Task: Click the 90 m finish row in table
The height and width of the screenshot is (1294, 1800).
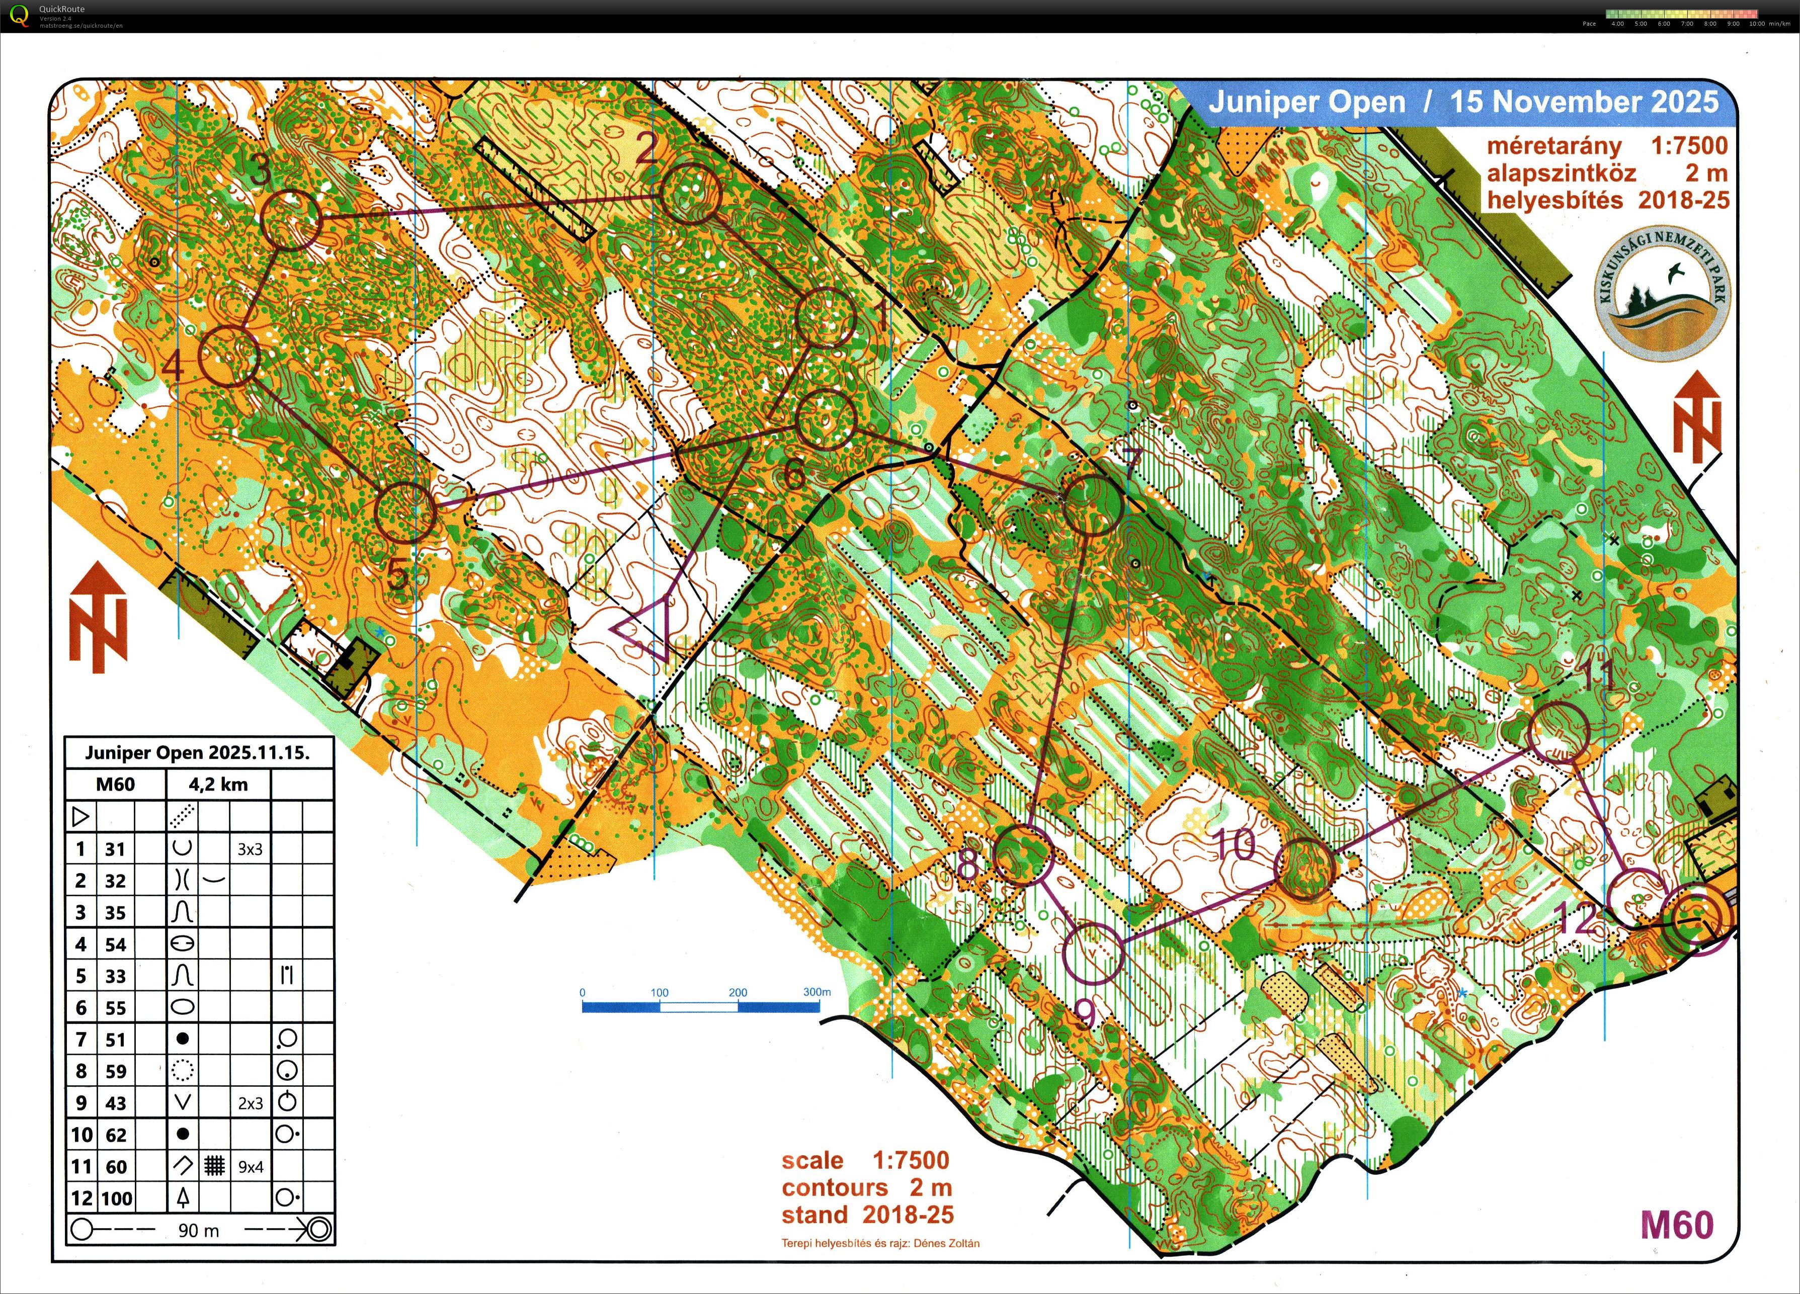Action: [198, 1231]
